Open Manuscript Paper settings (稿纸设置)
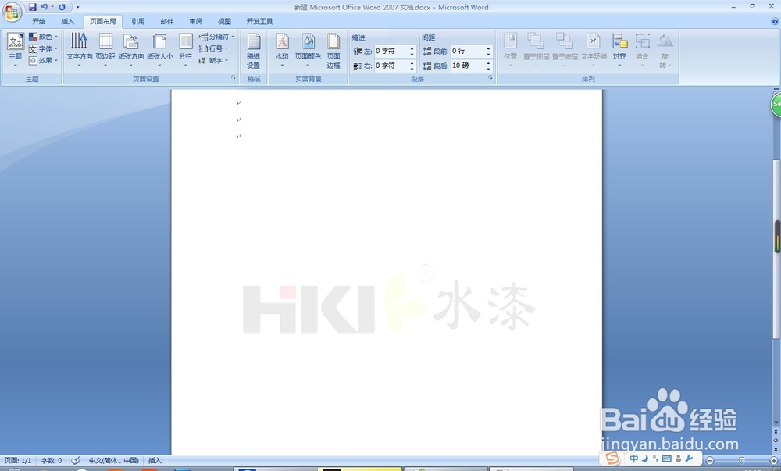The width and height of the screenshot is (781, 471). [254, 51]
